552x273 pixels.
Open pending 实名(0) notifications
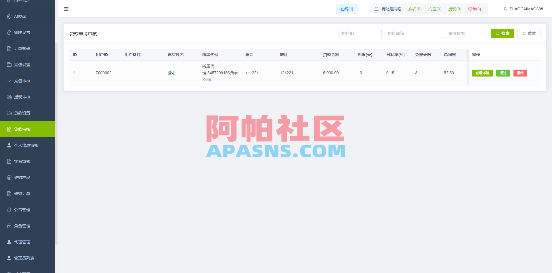point(415,9)
